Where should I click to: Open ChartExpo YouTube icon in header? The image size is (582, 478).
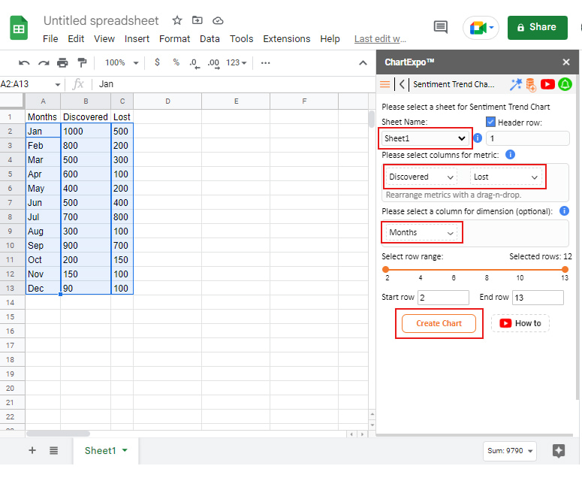pyautogui.click(x=547, y=84)
